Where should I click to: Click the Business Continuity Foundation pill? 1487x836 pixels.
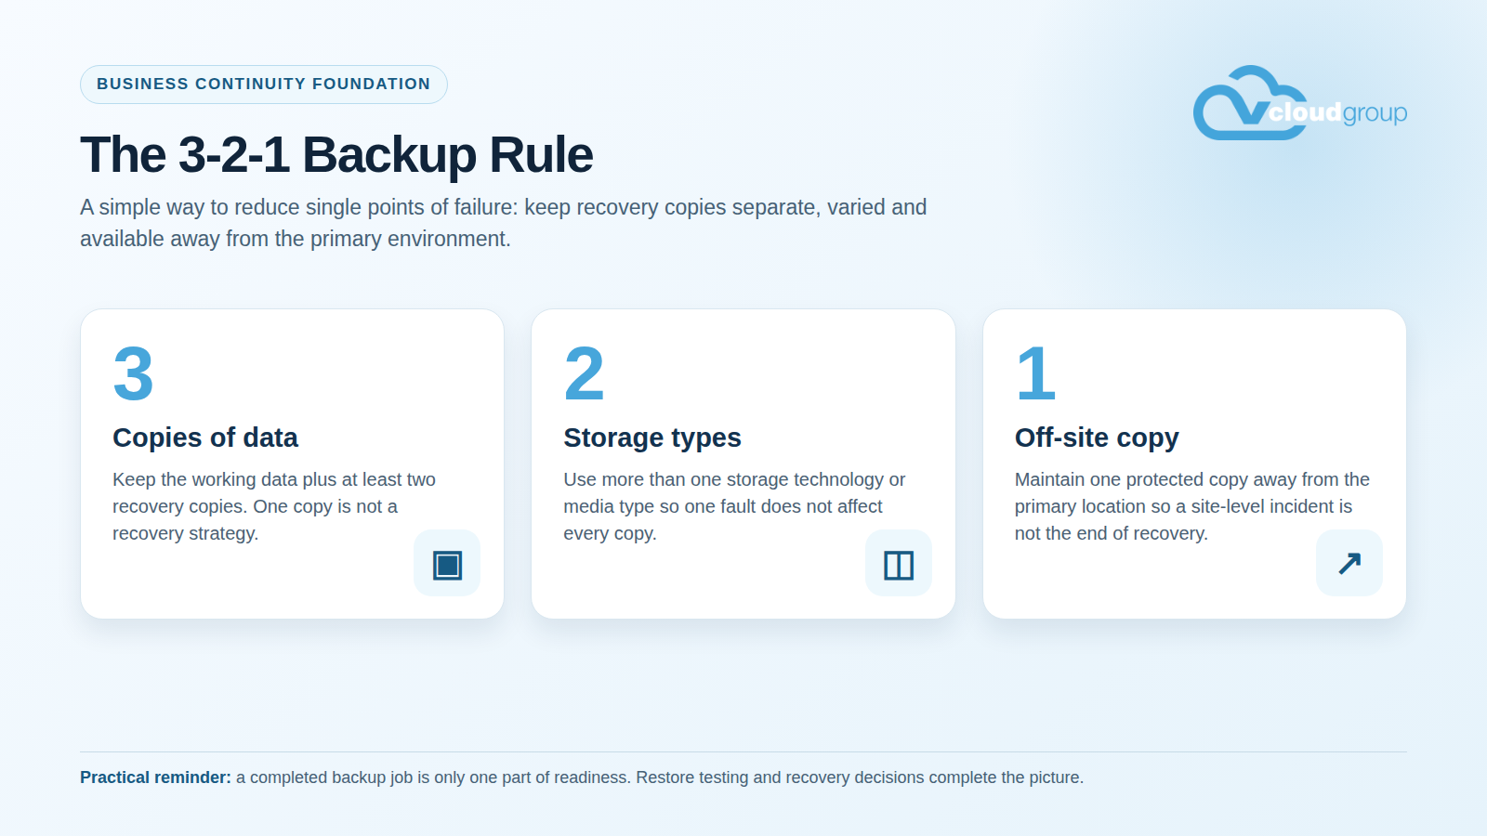tap(264, 85)
